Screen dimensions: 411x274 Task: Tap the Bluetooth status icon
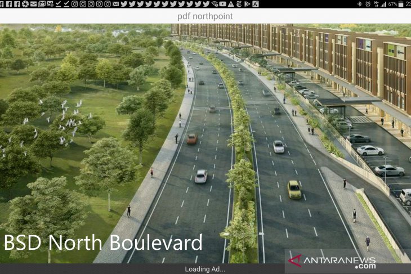tap(360, 4)
